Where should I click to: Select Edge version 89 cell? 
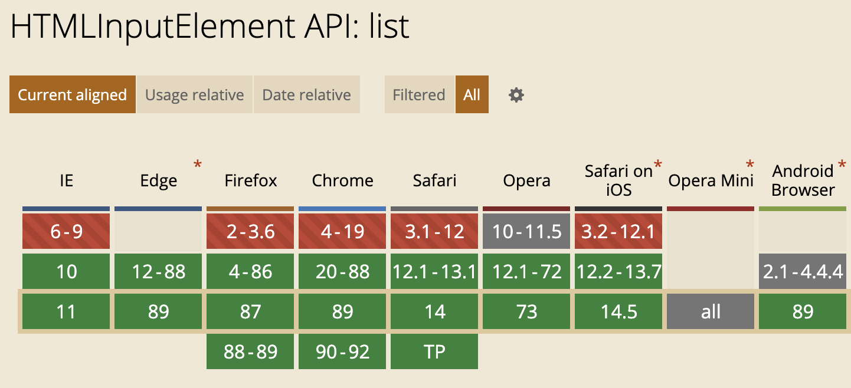coord(158,311)
